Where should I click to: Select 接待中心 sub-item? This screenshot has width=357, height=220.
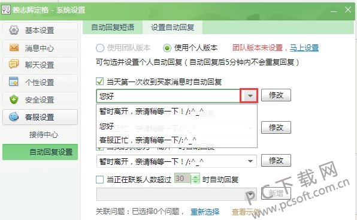[x=44, y=135]
